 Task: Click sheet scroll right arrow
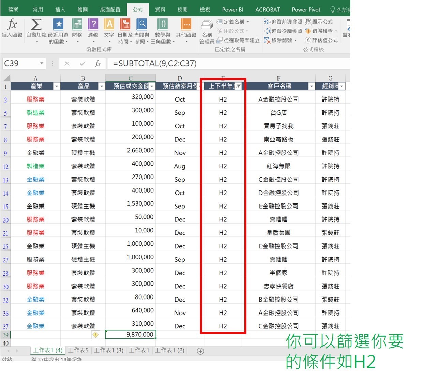[17, 351]
